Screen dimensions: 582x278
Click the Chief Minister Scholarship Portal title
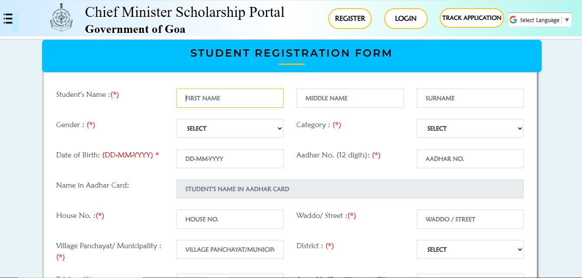click(185, 12)
